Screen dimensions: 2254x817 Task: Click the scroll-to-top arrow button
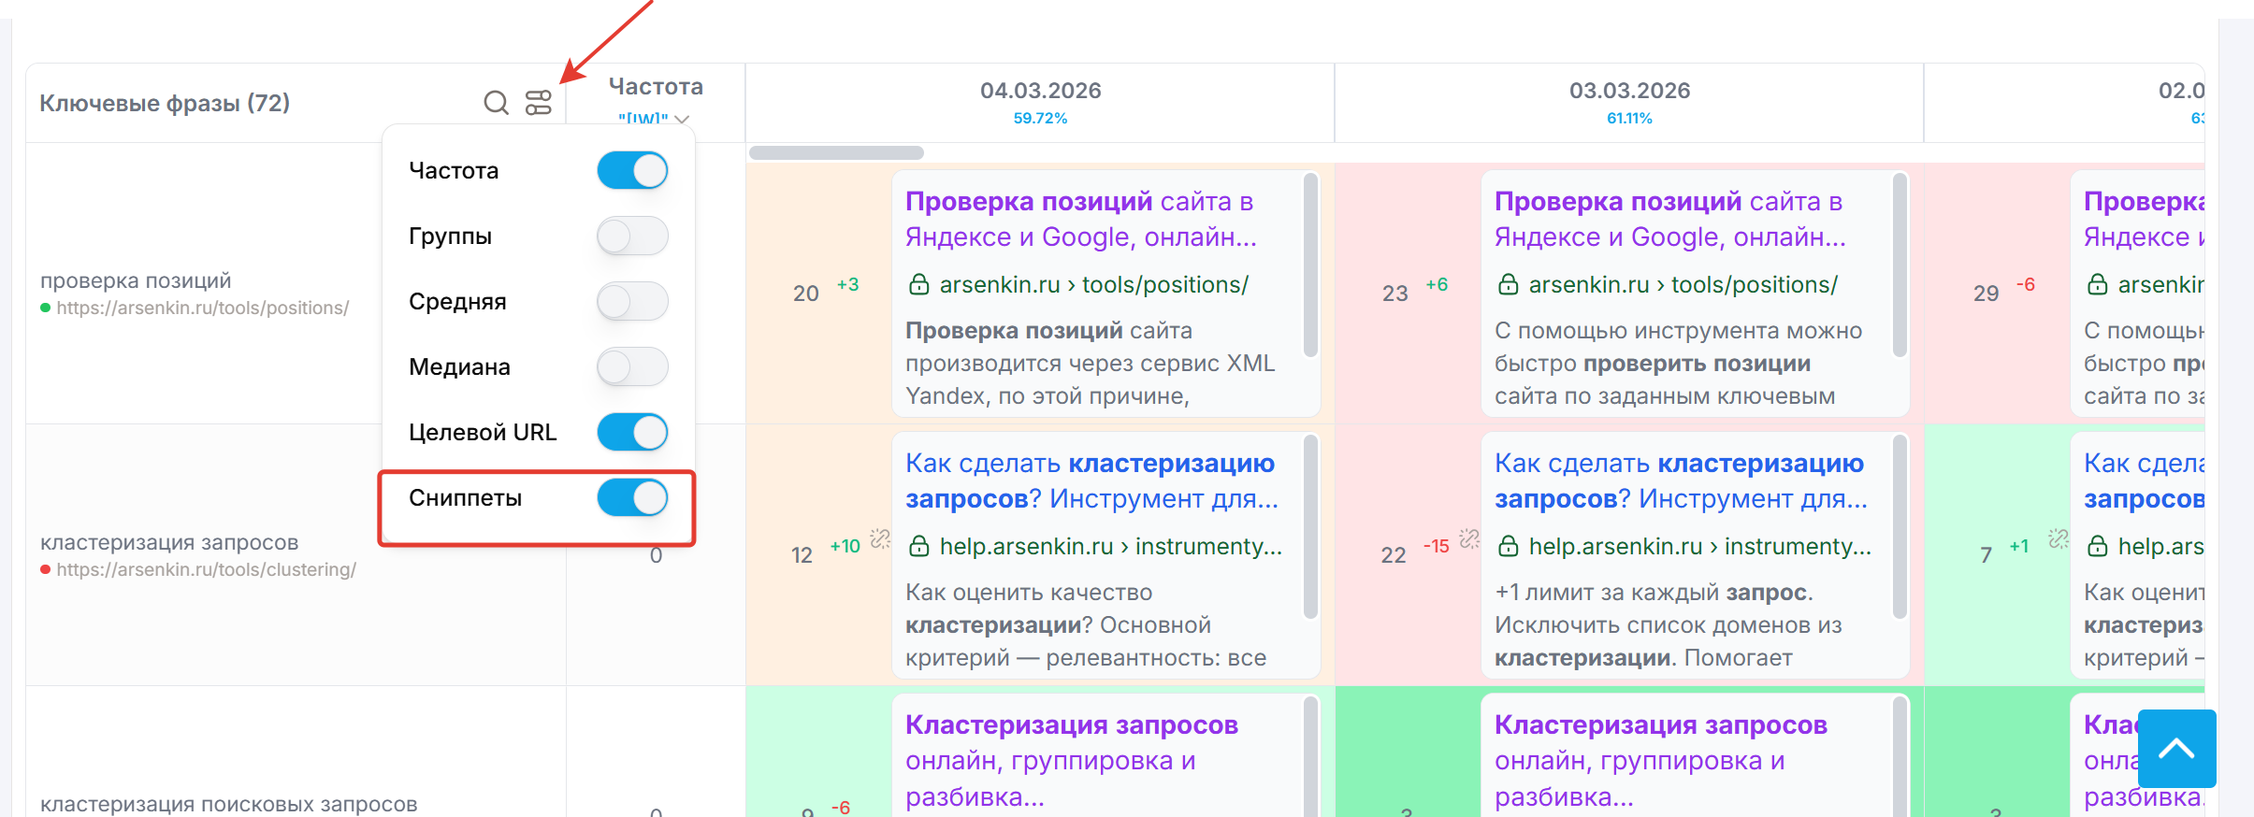[x=2176, y=748]
